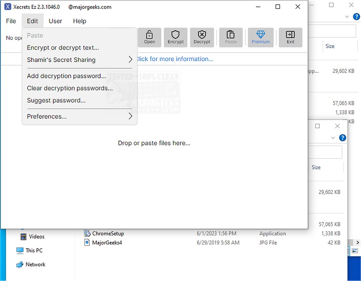Viewport: 361px width, 281px height.
Task: Select the MajorGeeks4 file name
Action: point(107,243)
